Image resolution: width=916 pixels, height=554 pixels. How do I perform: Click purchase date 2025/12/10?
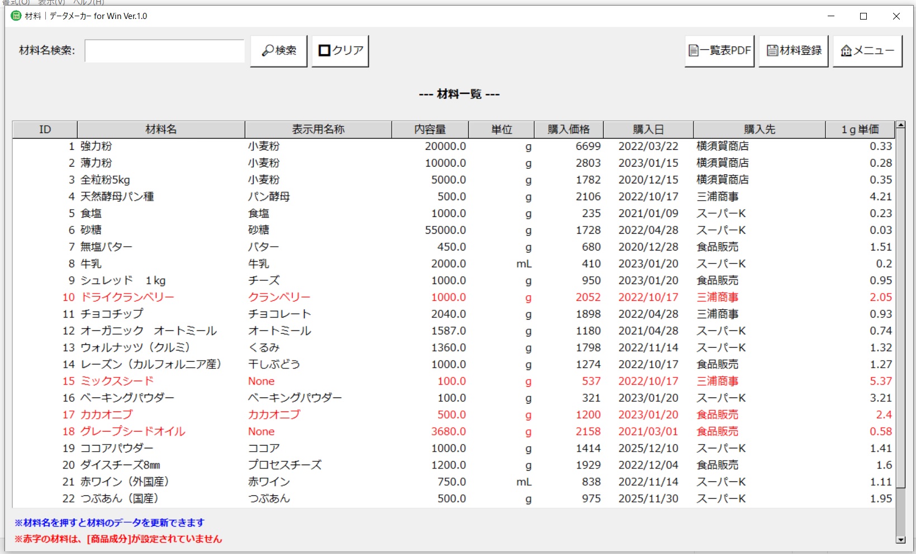[x=648, y=448]
